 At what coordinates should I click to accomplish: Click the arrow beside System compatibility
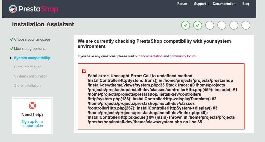[x=11, y=58]
